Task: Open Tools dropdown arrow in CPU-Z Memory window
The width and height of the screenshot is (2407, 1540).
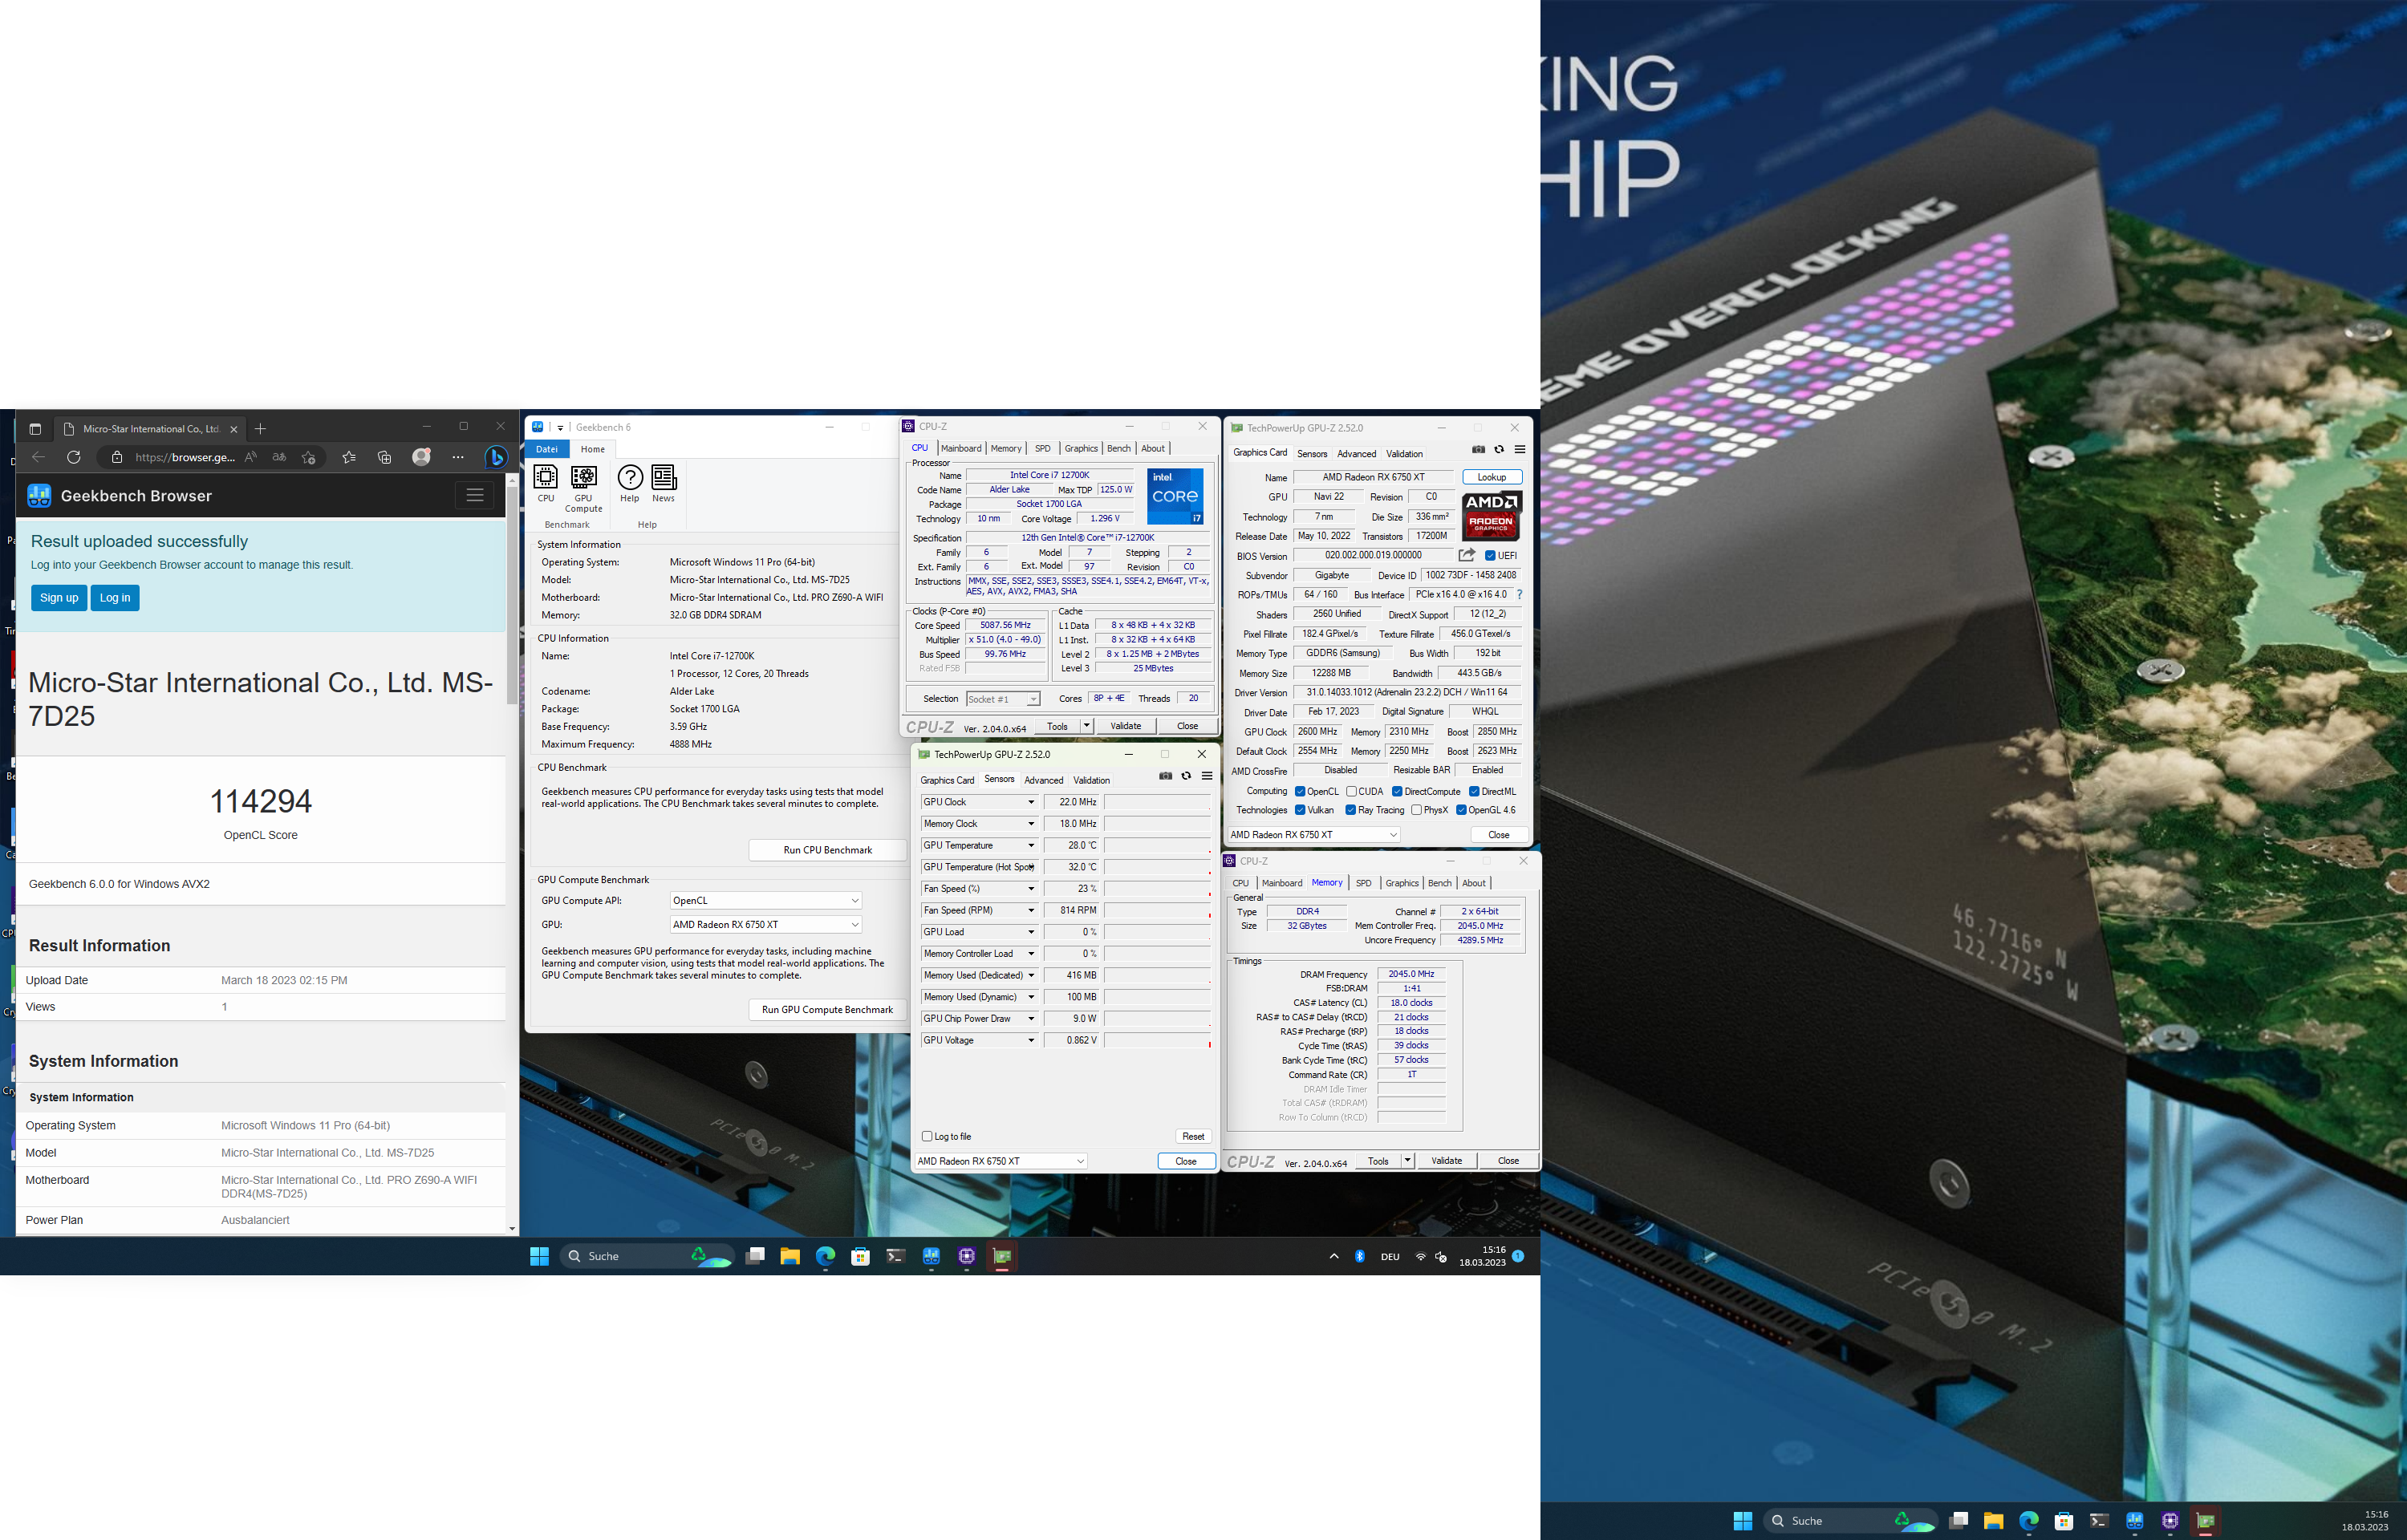Action: tap(1407, 1161)
